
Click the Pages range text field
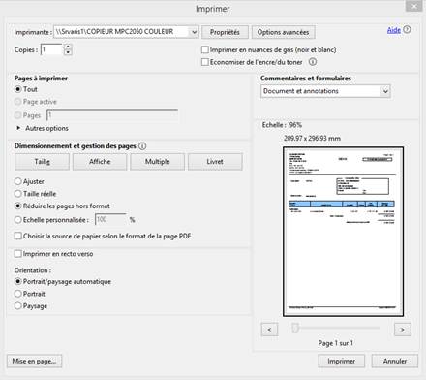[112, 115]
